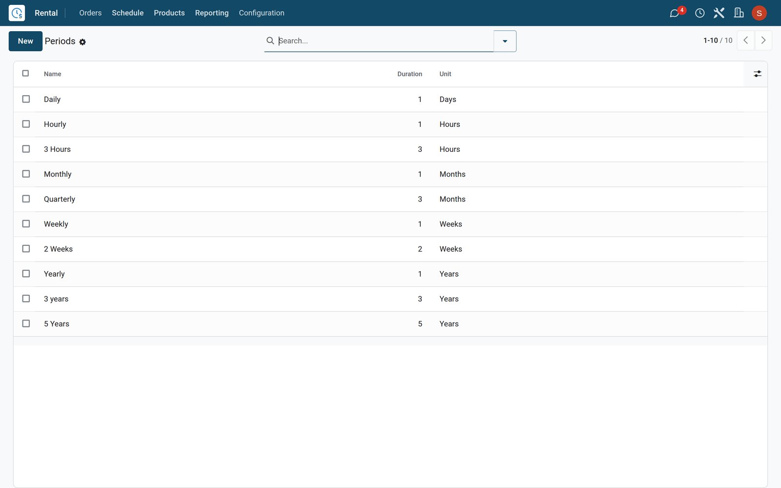Image resolution: width=781 pixels, height=488 pixels.
Task: Click the Weeks unit in Weekly row
Action: tap(451, 224)
